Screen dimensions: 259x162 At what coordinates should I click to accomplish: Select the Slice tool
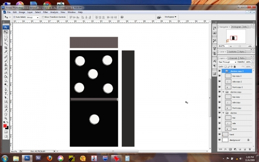[6, 52]
